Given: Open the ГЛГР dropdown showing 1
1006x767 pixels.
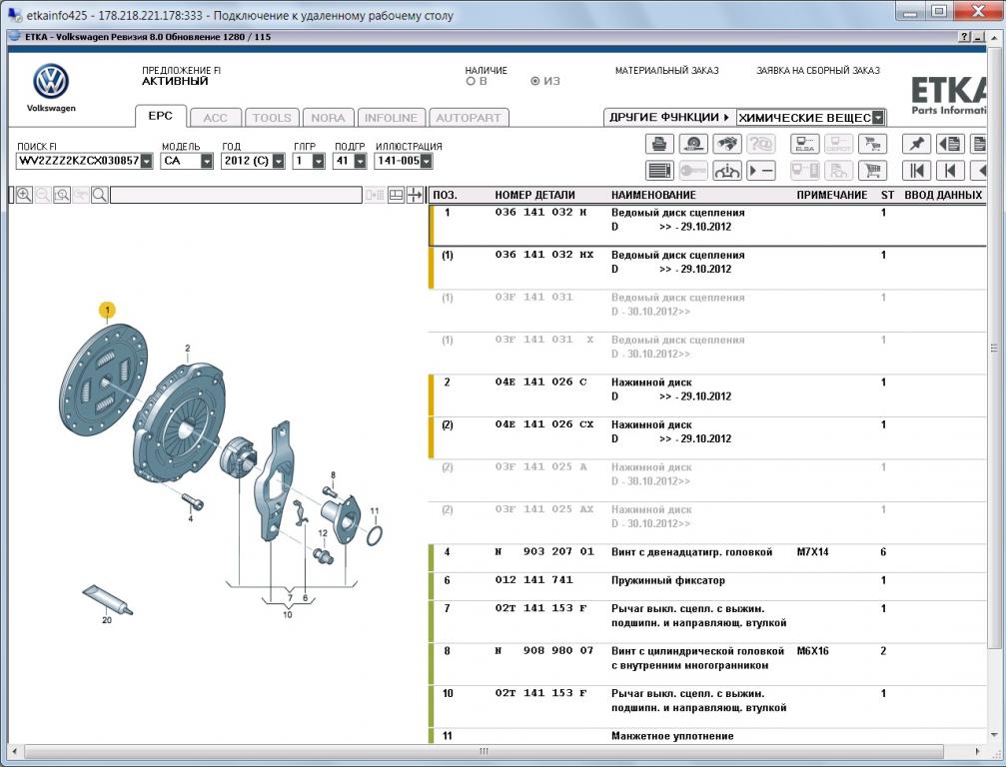Looking at the screenshot, I should (x=319, y=161).
